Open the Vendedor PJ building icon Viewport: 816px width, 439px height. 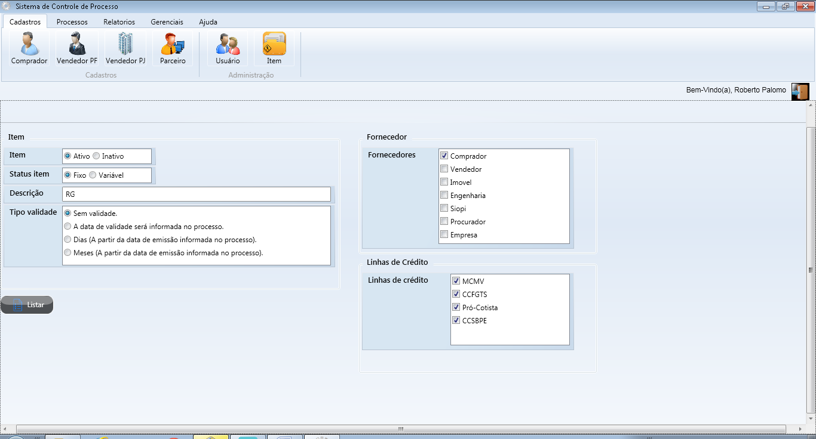[125, 48]
